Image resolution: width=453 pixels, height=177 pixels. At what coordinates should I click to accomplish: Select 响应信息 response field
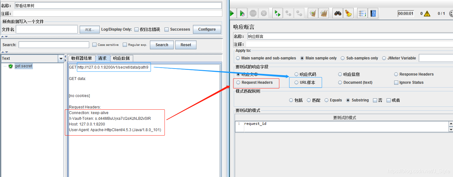(340, 74)
